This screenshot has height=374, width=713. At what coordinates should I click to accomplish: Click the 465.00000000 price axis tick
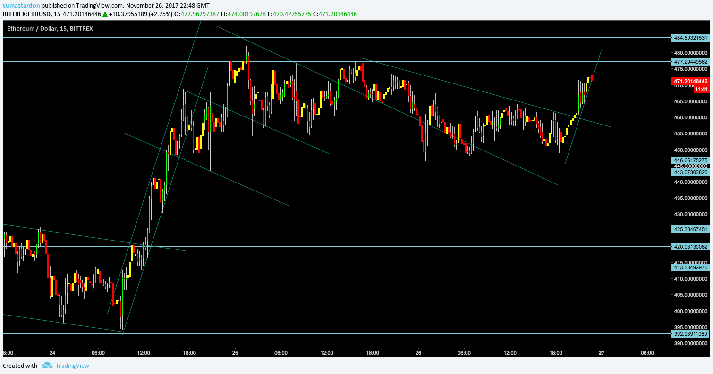(x=691, y=101)
